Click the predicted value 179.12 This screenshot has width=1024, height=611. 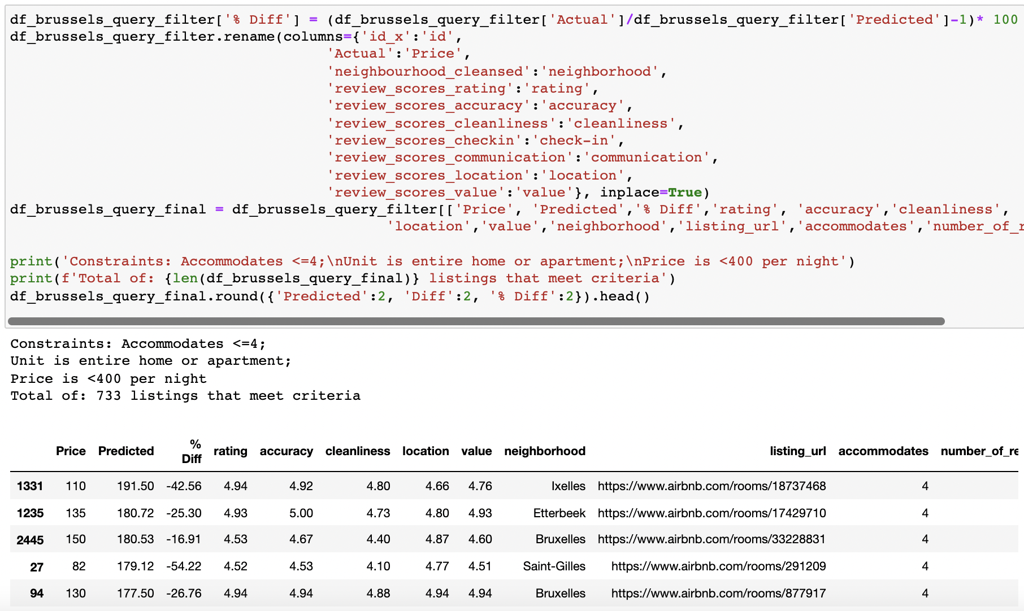tap(136, 566)
